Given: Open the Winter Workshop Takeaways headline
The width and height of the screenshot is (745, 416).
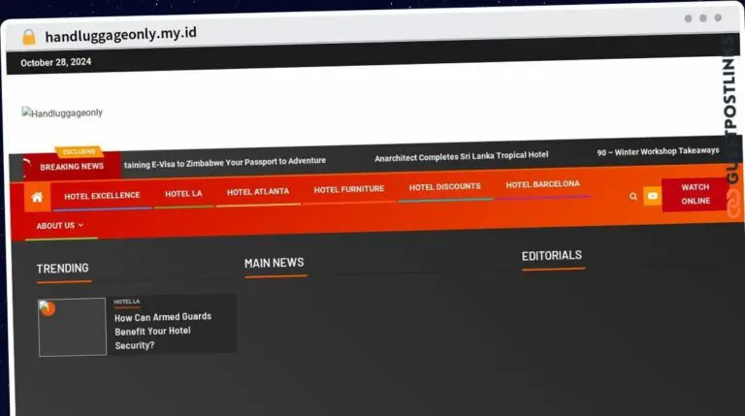Looking at the screenshot, I should coord(658,151).
